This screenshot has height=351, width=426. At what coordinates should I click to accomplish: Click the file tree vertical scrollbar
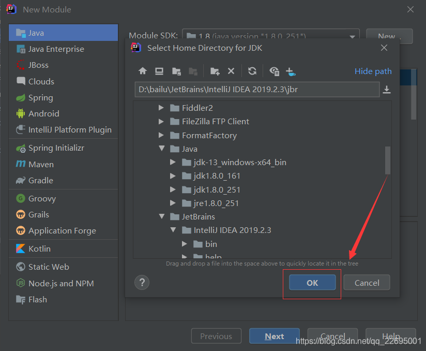click(388, 160)
